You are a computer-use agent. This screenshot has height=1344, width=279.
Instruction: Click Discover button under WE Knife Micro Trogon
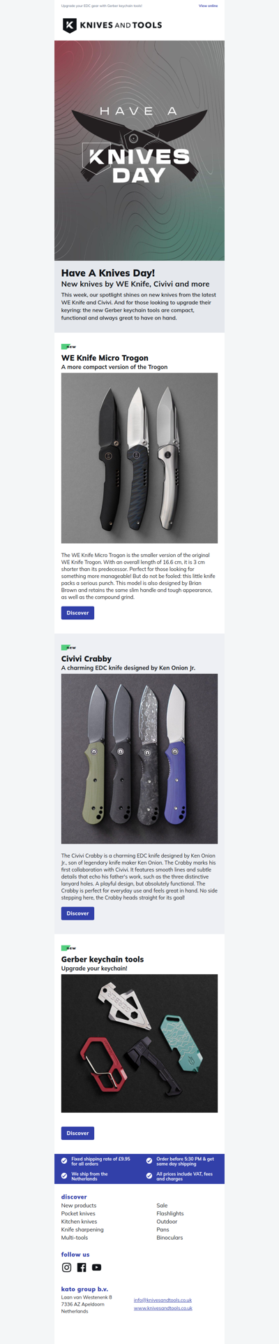coord(77,613)
